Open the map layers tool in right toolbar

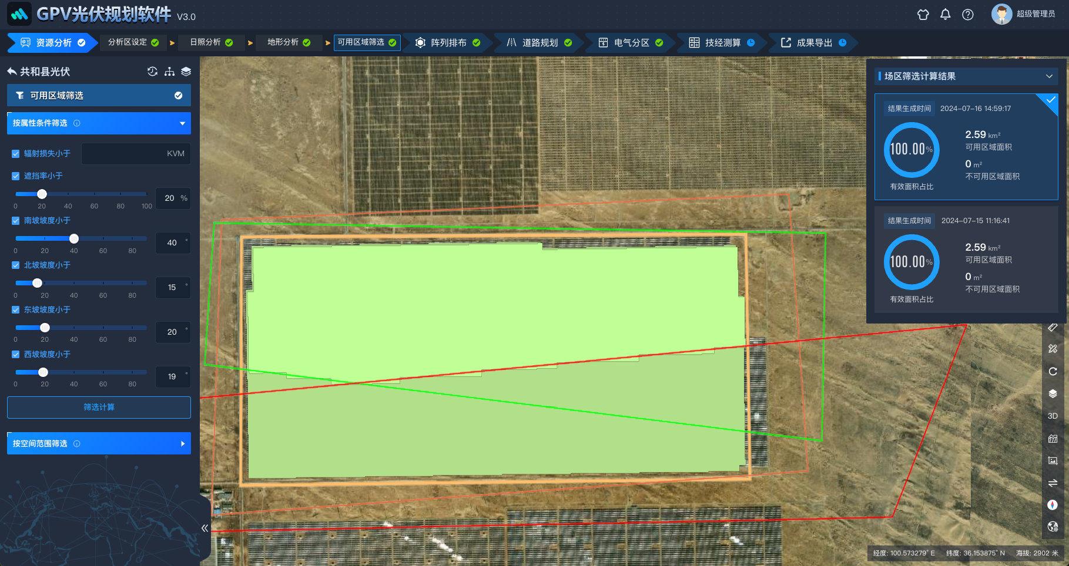point(1053,393)
